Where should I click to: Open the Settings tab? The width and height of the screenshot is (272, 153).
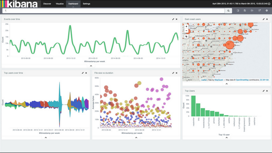pyautogui.click(x=87, y=3)
